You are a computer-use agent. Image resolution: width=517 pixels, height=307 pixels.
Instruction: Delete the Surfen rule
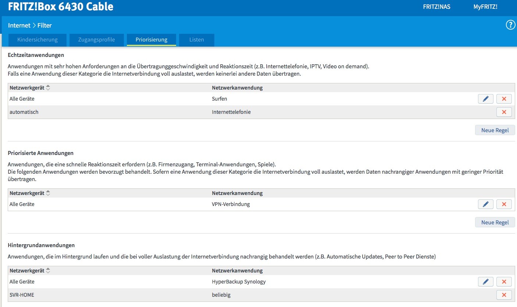pos(504,99)
